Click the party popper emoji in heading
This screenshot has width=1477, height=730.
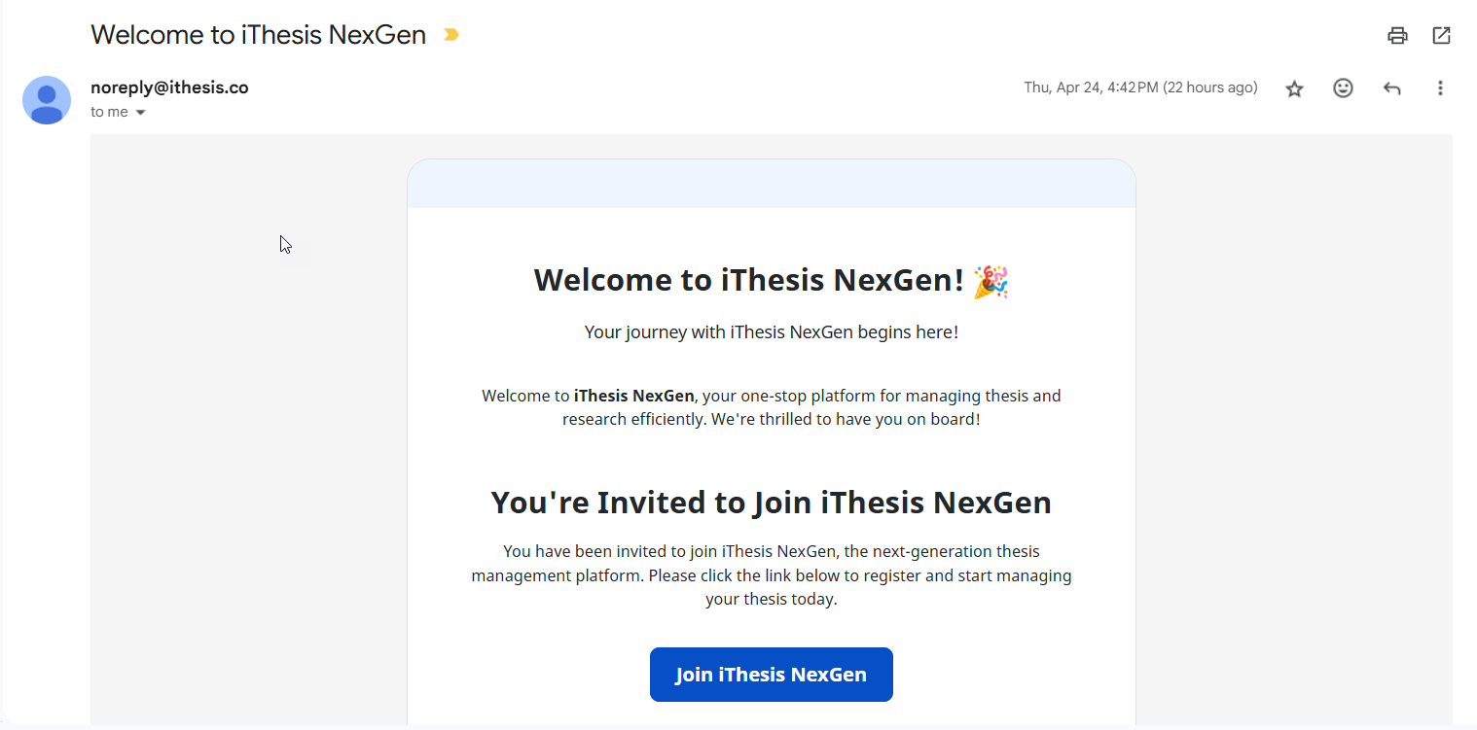click(x=991, y=281)
